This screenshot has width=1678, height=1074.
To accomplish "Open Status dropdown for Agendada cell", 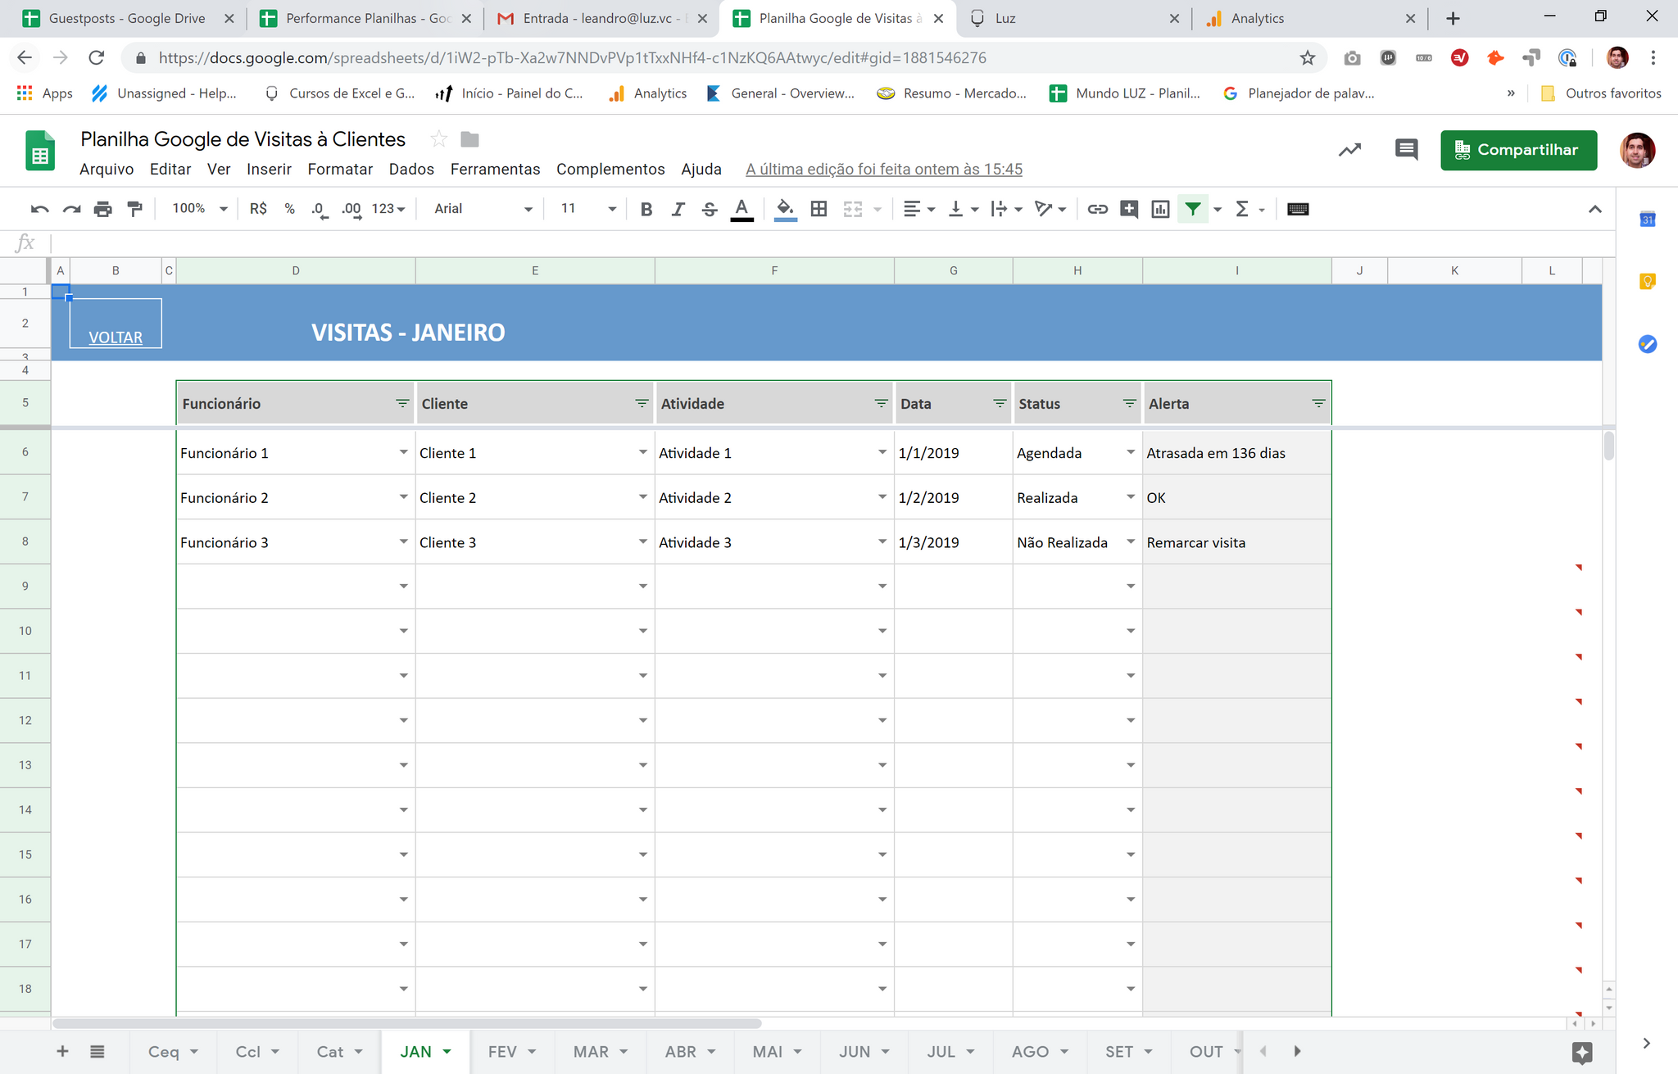I will click(1131, 453).
